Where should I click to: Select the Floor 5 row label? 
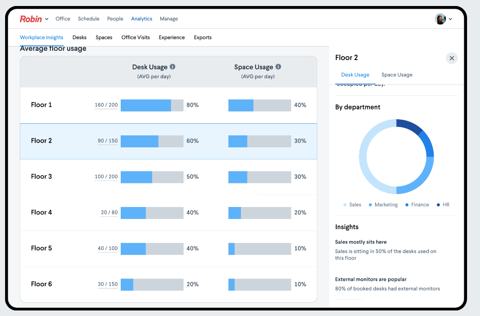[41, 248]
